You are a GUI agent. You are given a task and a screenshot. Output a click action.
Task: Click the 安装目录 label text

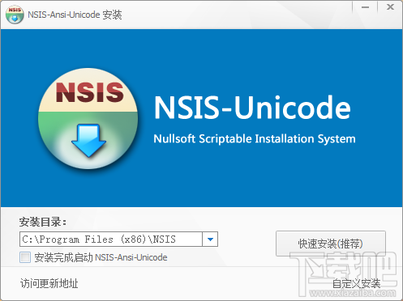[x=43, y=223]
